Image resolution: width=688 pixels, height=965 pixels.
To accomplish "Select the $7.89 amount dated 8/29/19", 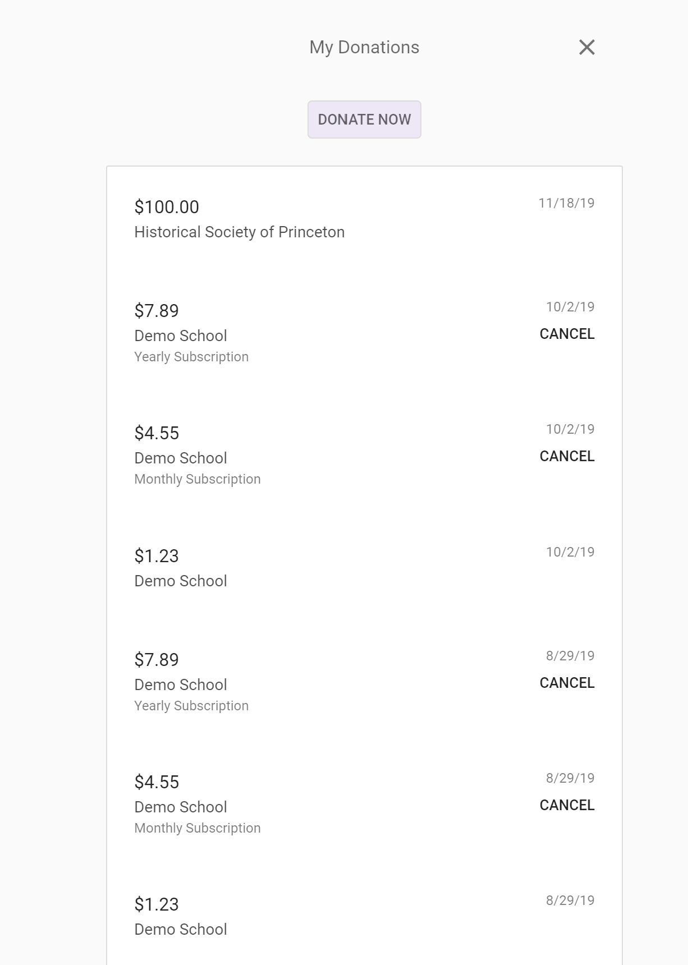I will (157, 660).
